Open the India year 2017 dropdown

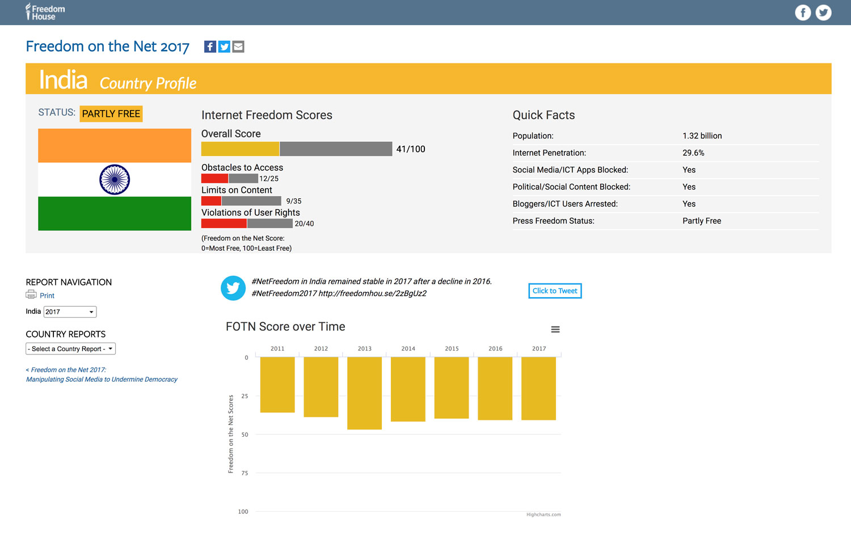click(x=70, y=312)
